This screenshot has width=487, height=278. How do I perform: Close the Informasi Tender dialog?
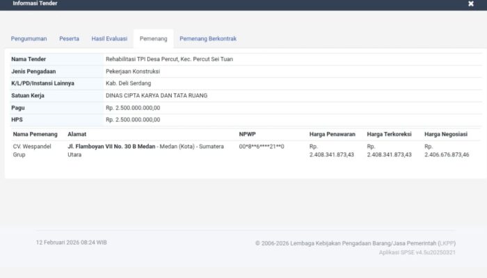pyautogui.click(x=471, y=4)
